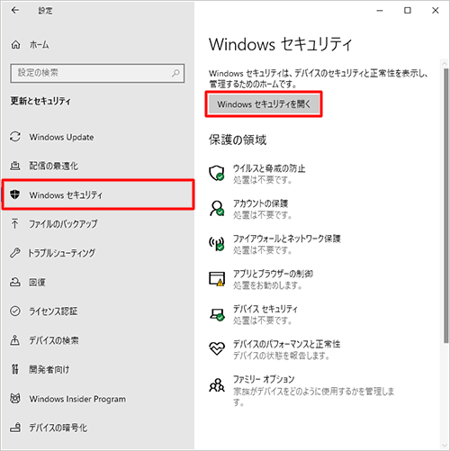
Task: Click the ウイルスと脅威の防止 shield icon
Action: (217, 173)
